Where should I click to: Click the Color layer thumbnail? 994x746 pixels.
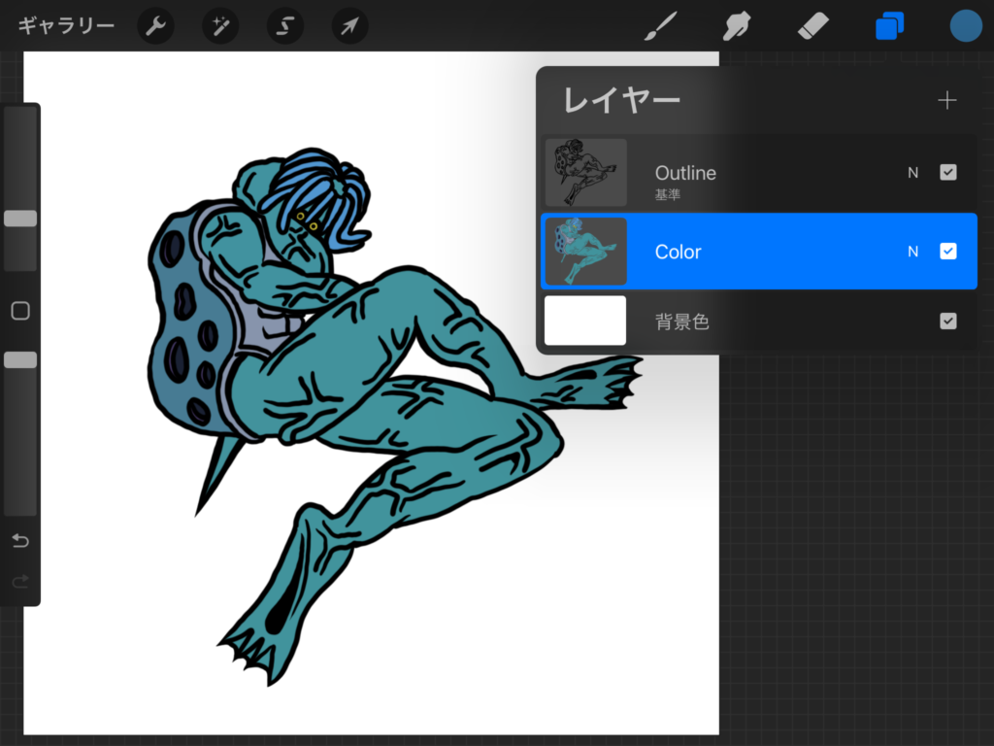(x=585, y=252)
